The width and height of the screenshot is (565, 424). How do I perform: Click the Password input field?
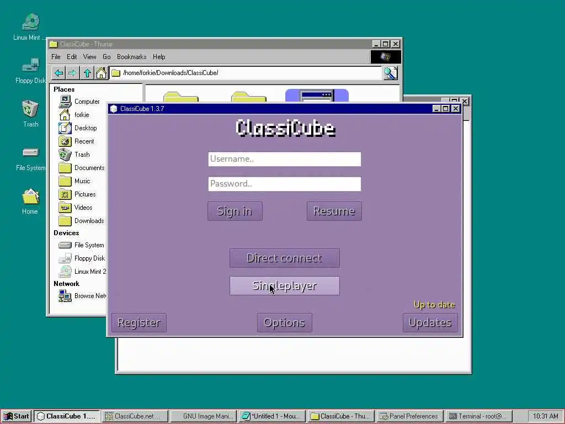[284, 184]
